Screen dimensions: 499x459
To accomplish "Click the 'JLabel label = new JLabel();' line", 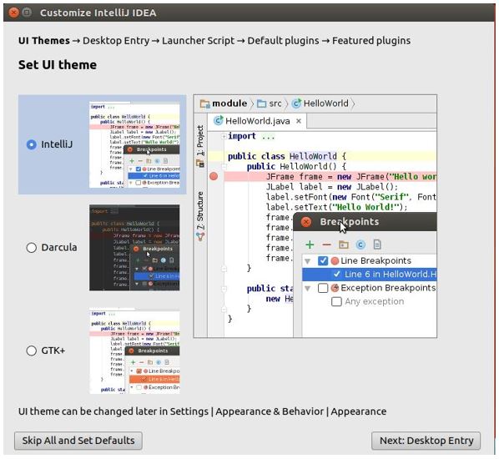I will pyautogui.click(x=332, y=187).
